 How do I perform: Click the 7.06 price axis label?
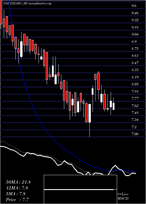tap(135, 134)
